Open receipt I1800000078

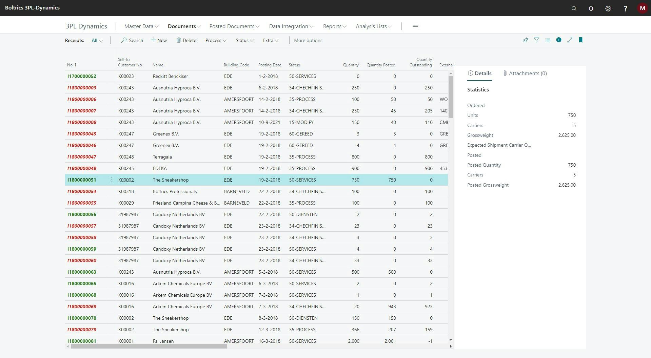tap(82, 318)
